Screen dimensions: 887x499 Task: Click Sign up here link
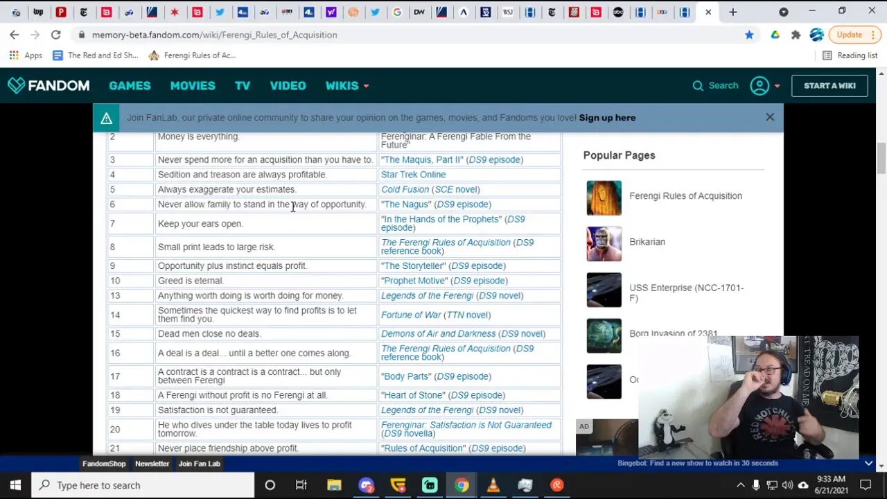(x=607, y=118)
